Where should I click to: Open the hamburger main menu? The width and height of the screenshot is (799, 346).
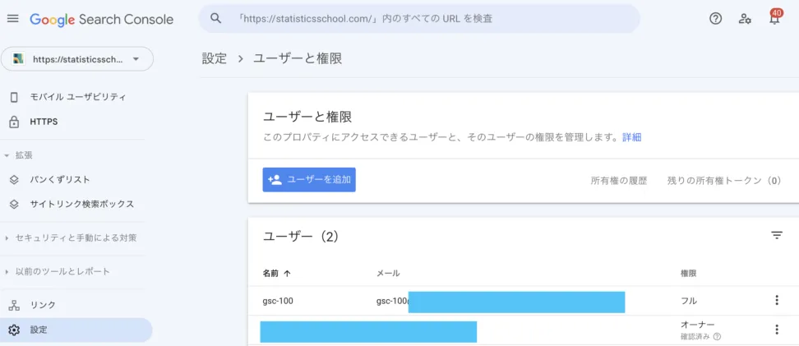(12, 19)
